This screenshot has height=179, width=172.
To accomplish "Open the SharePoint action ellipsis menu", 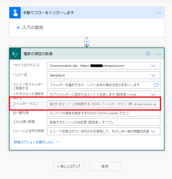I will [x=158, y=54].
